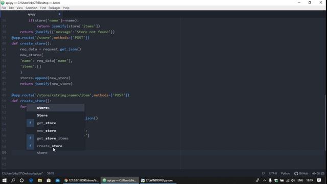Open the Find menu
This screenshot has width=327, height=184.
43,8
